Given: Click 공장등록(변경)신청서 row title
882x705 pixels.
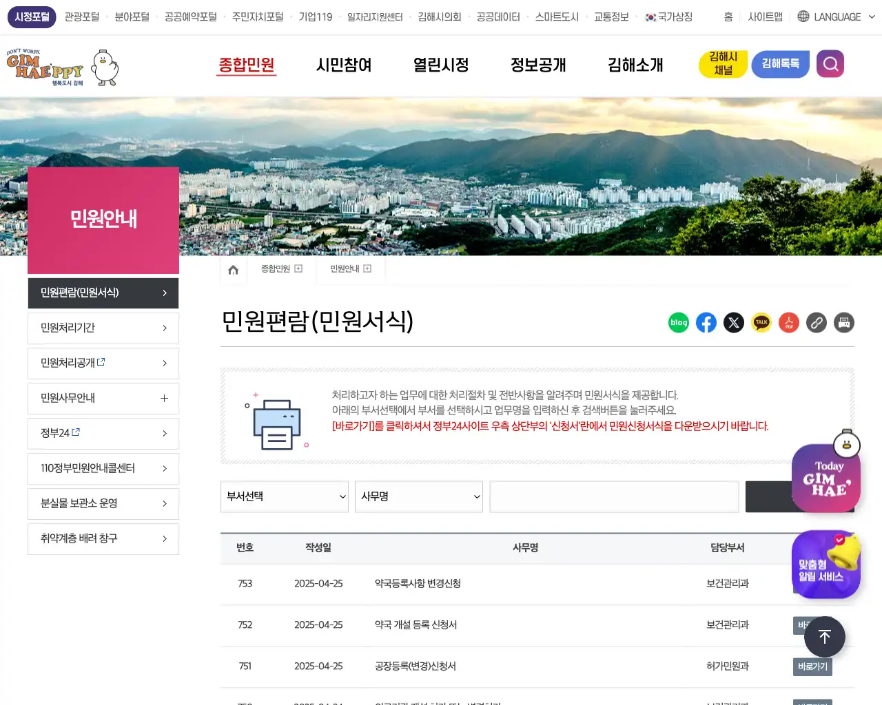Looking at the screenshot, I should click(415, 666).
